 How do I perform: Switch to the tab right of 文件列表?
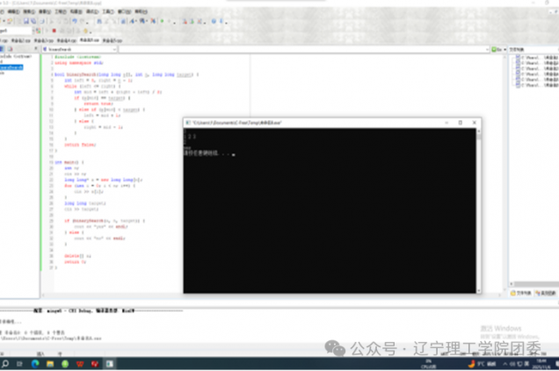pyautogui.click(x=546, y=293)
